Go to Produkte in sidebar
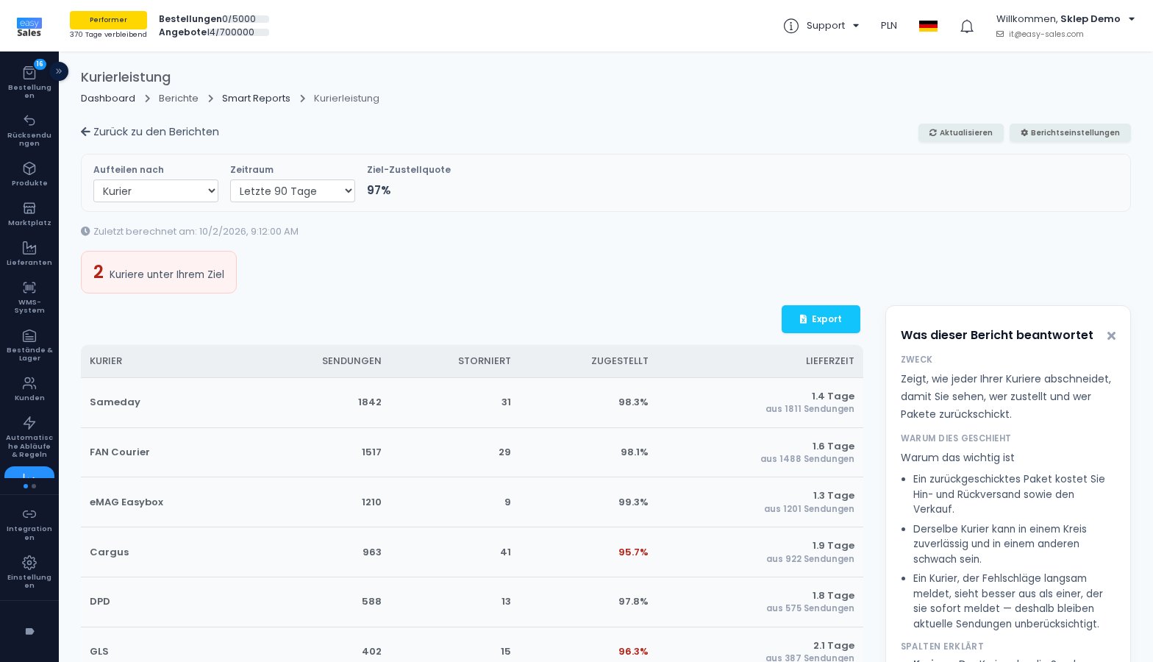 (x=29, y=174)
